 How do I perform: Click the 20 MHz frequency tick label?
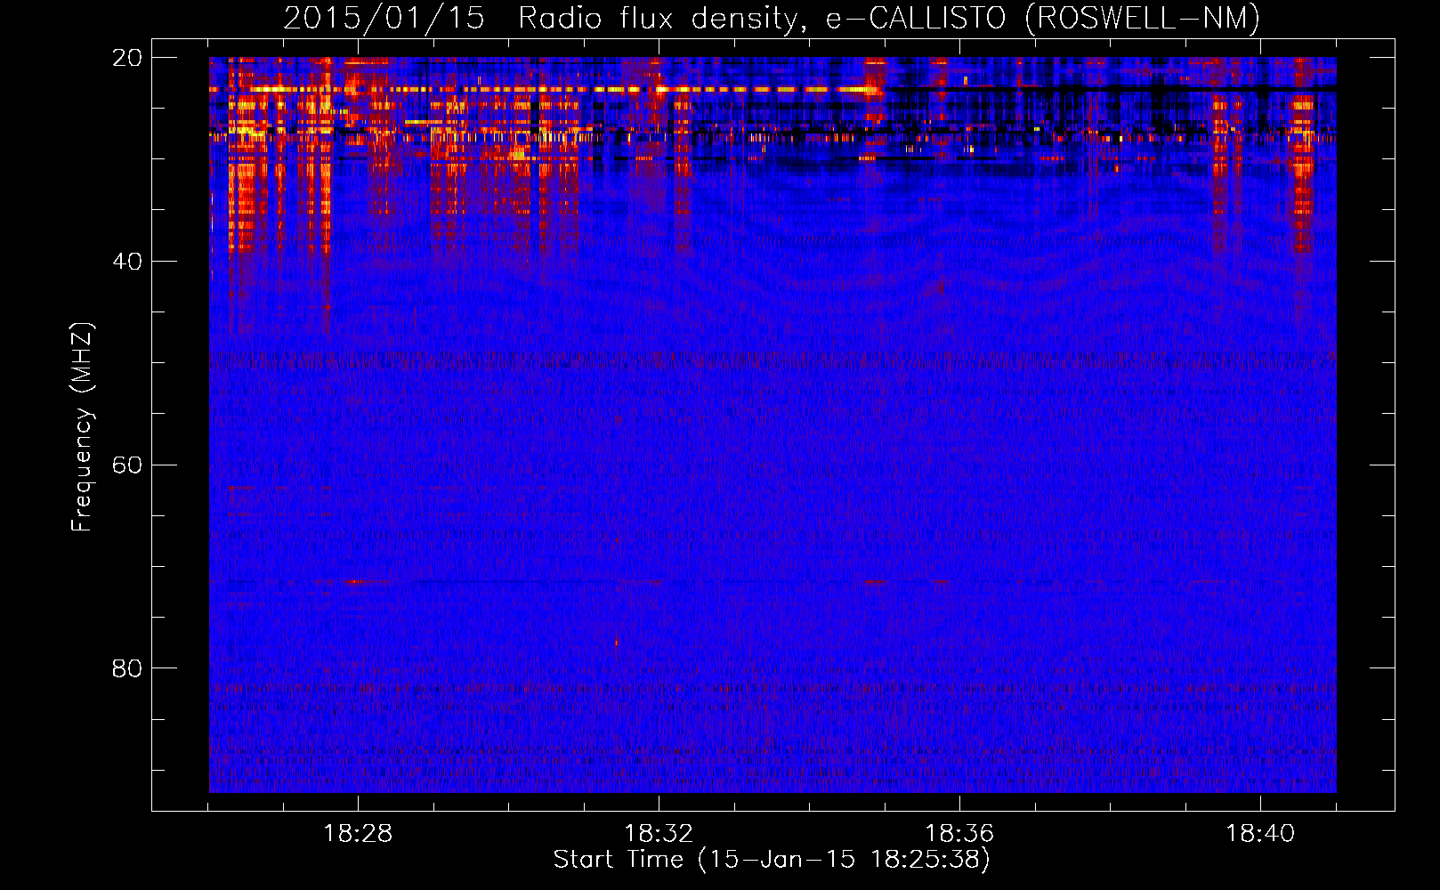[x=126, y=58]
